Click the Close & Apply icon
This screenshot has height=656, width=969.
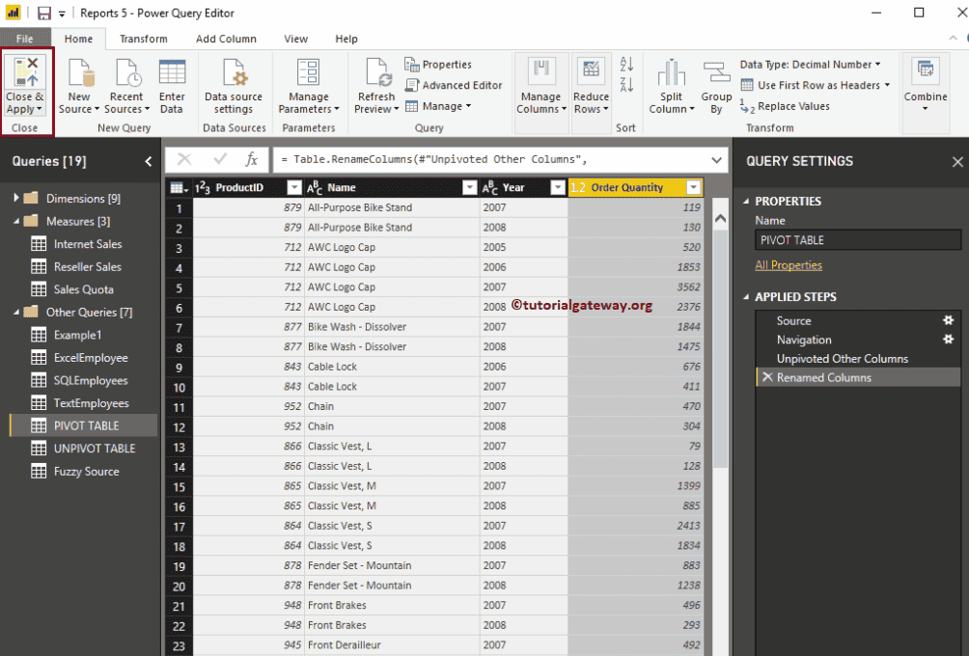pos(25,73)
